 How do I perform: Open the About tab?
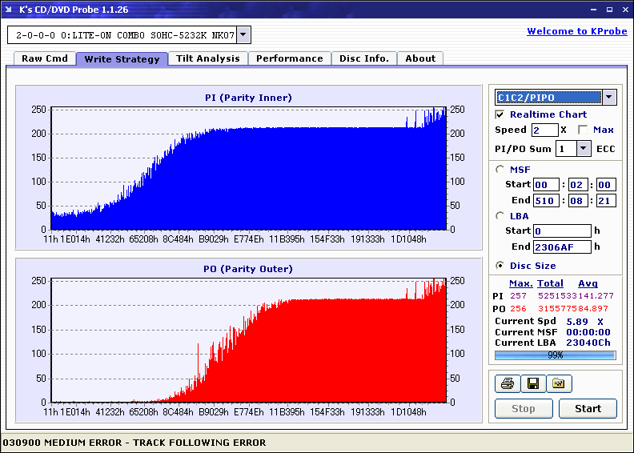tap(420, 58)
